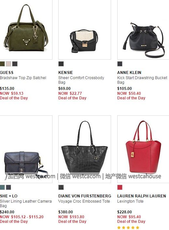This screenshot has height=230, width=169.
Task: Open Voyage Croc Embossed Tote link
Action: [x=84, y=201]
